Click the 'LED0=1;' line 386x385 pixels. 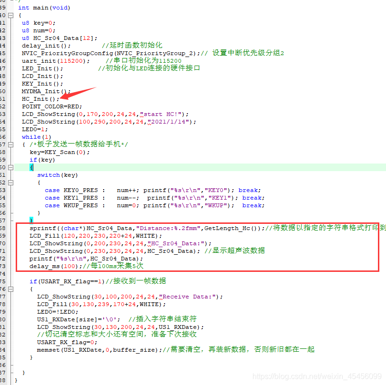pyautogui.click(x=35, y=129)
